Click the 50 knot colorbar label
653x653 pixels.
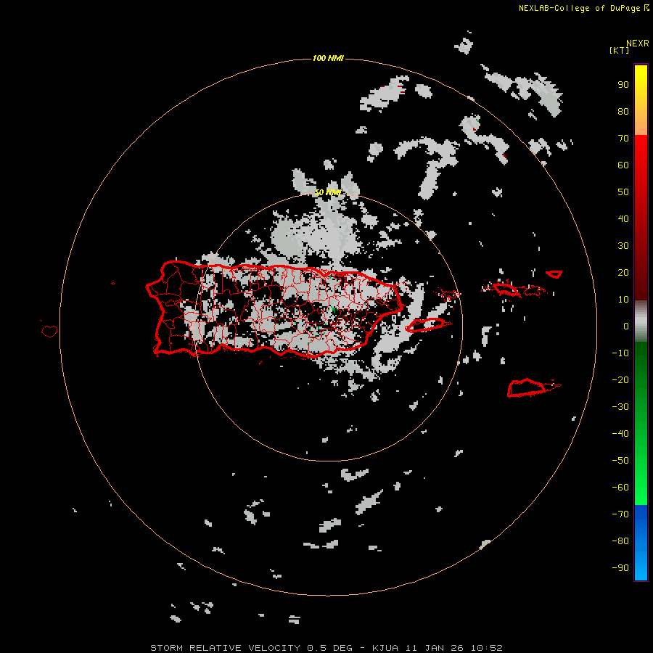click(623, 192)
